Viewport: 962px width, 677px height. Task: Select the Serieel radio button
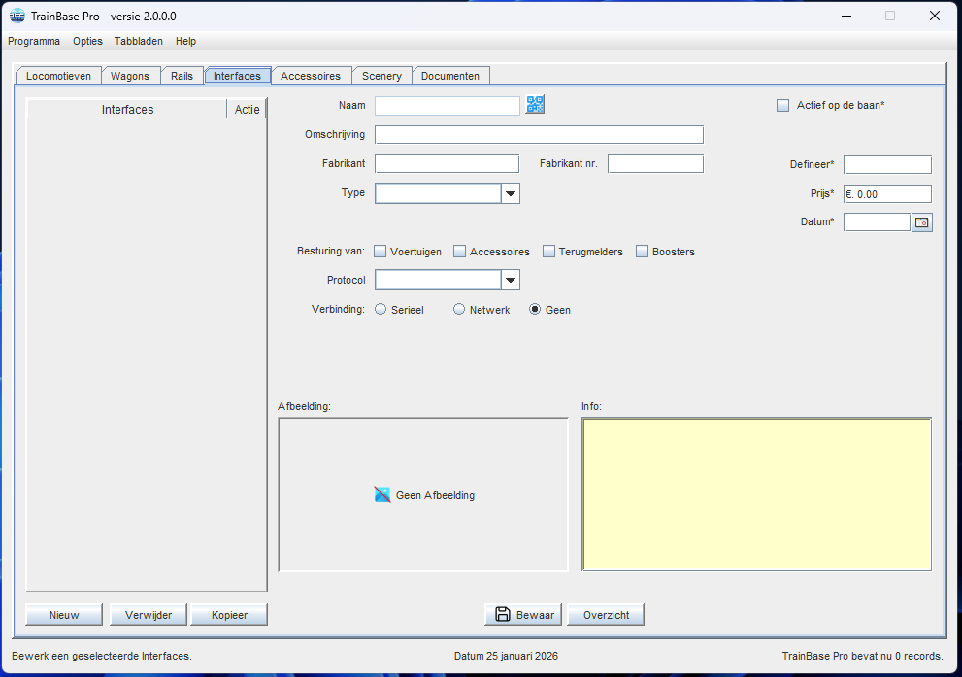(381, 310)
